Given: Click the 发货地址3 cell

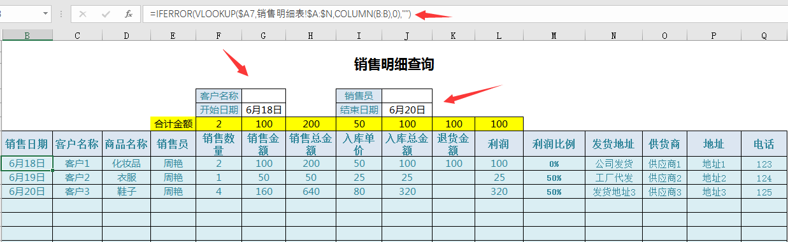Looking at the screenshot, I should (613, 191).
